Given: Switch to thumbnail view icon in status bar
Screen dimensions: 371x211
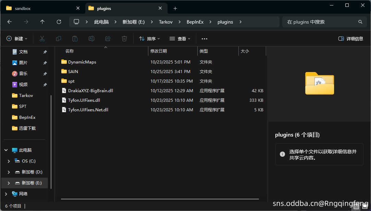Looking at the screenshot, I should click(365, 206).
